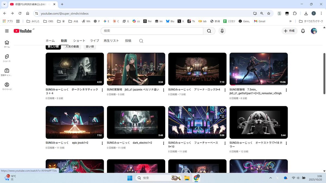This screenshot has height=183, width=326.
Task: Click the YouTube logo
Action: [x=23, y=31]
